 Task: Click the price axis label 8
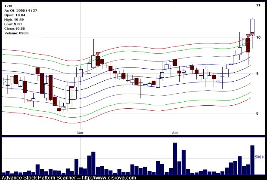(x=257, y=113)
